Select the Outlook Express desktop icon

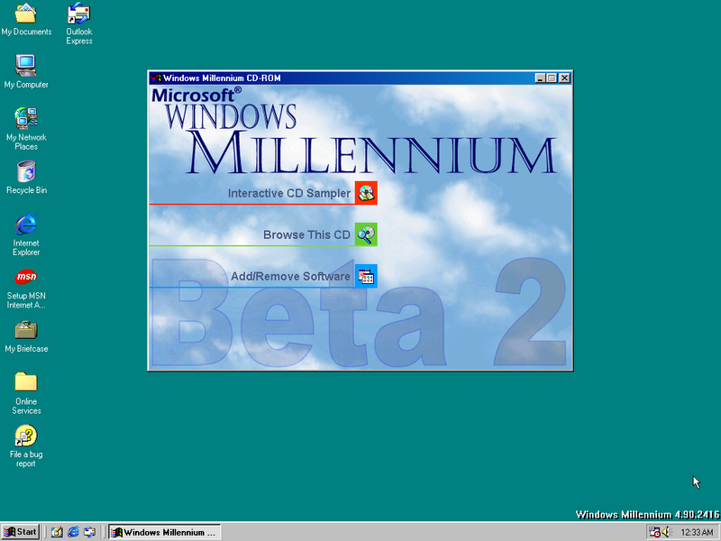pos(79,14)
